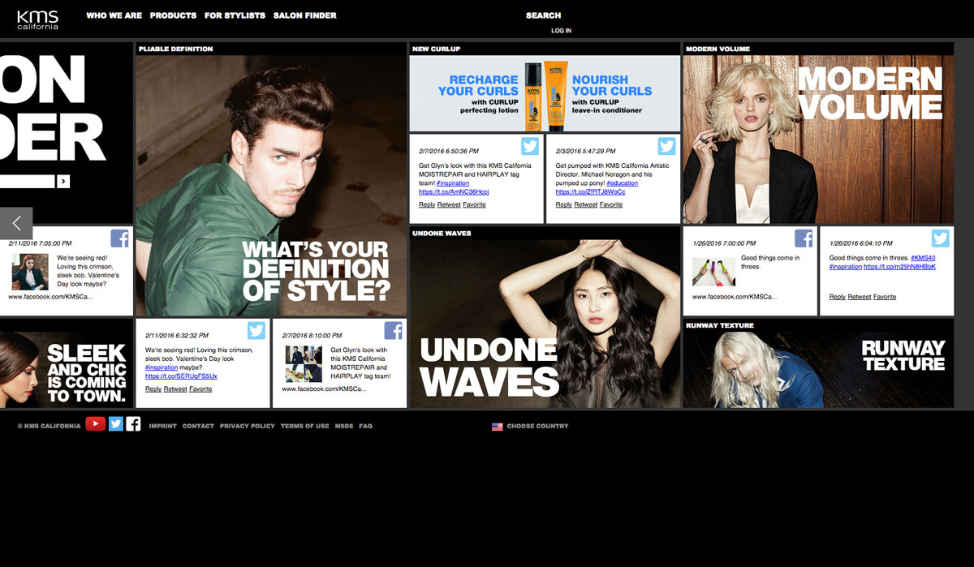Open the Privacy Policy footer link
Screen dimensions: 974x567
(247, 426)
